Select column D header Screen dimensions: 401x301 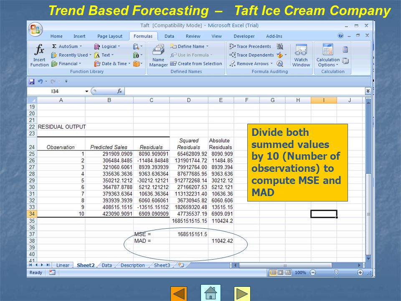pyautogui.click(x=189, y=100)
